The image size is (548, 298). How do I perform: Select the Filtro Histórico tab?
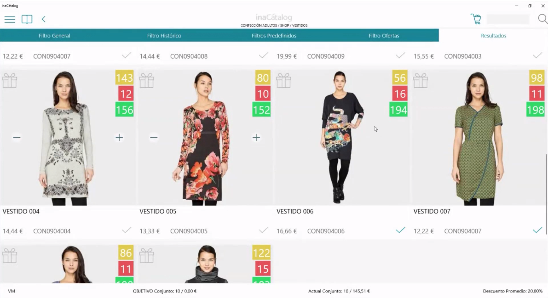[164, 36]
